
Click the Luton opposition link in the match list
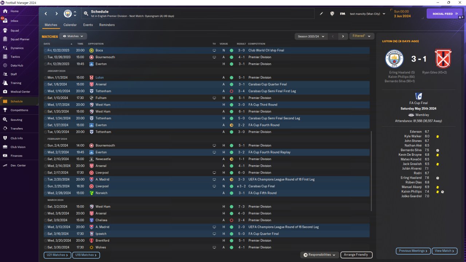pyautogui.click(x=99, y=78)
